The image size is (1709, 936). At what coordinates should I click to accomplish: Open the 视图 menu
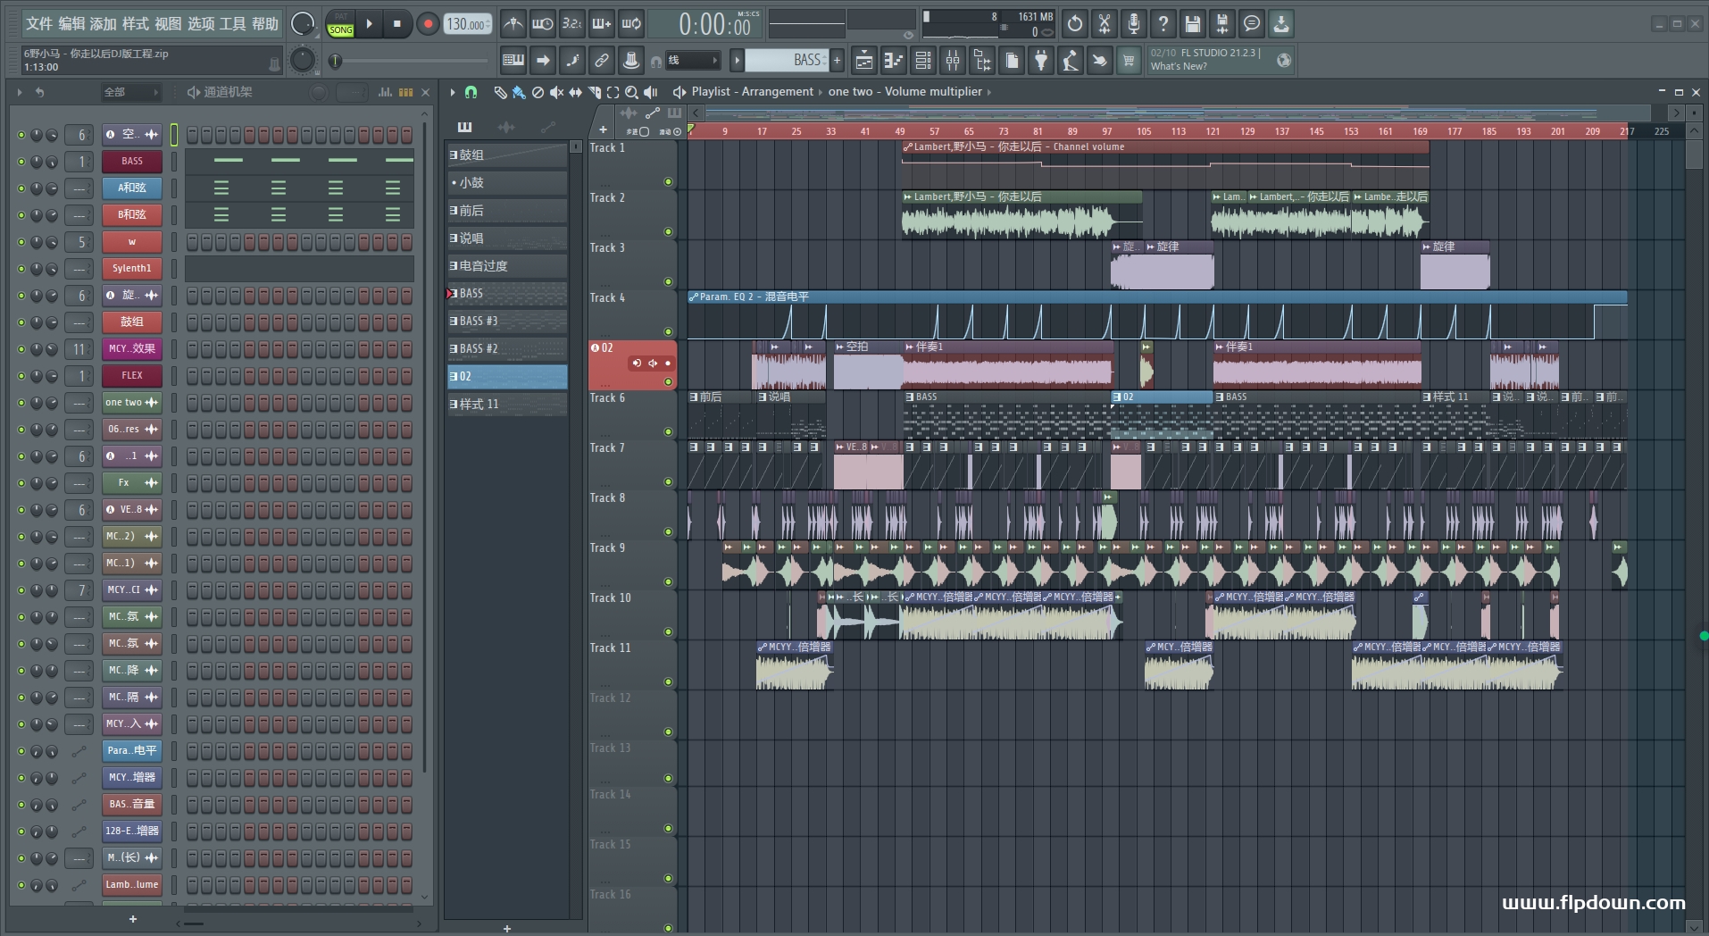click(168, 24)
